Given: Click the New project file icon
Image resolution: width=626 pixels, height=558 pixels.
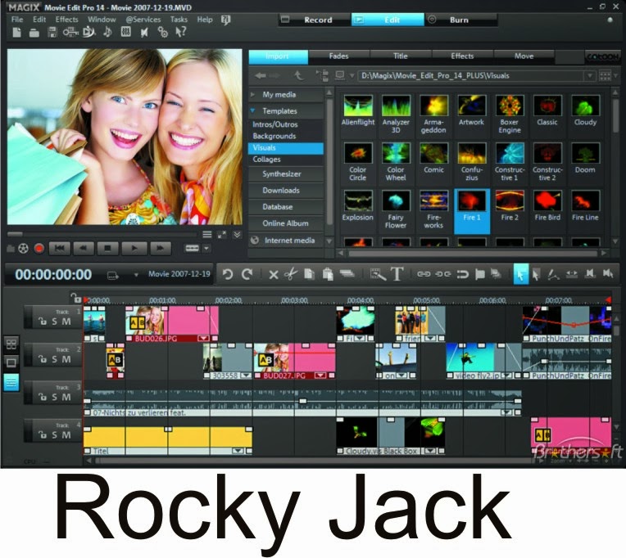Looking at the screenshot, I should [16, 32].
